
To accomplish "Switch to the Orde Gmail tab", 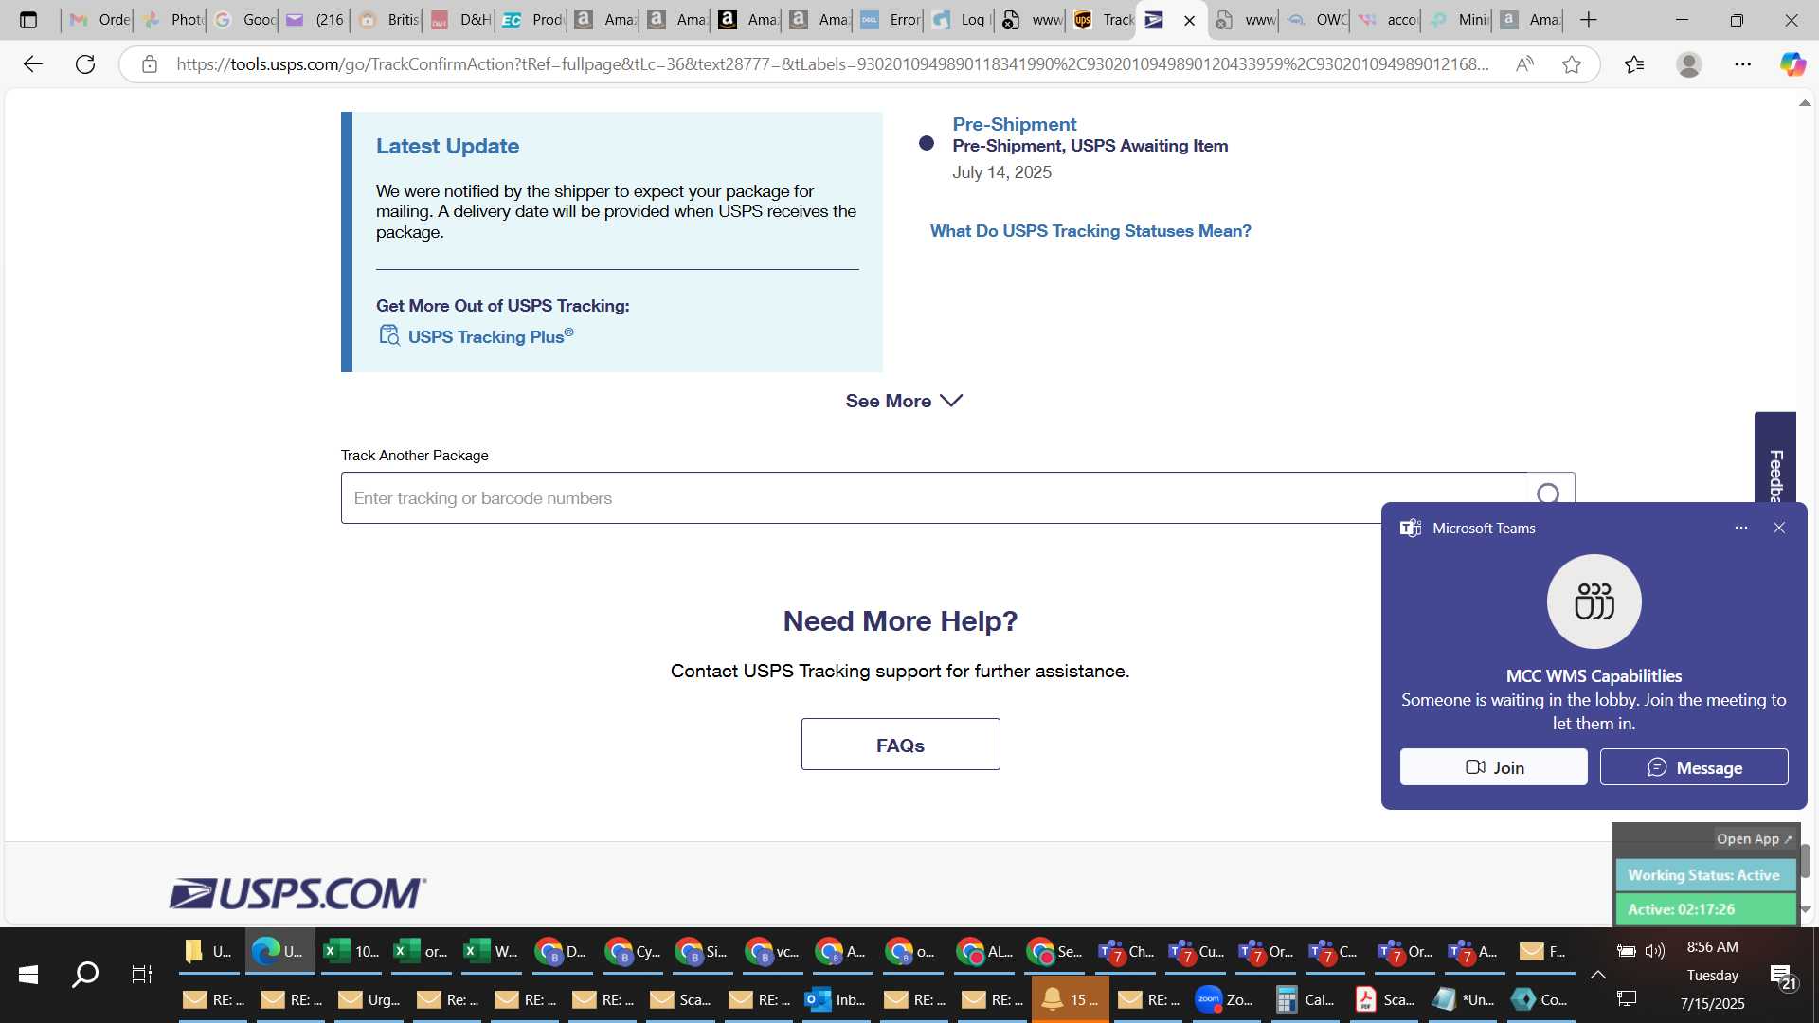I will click(99, 20).
